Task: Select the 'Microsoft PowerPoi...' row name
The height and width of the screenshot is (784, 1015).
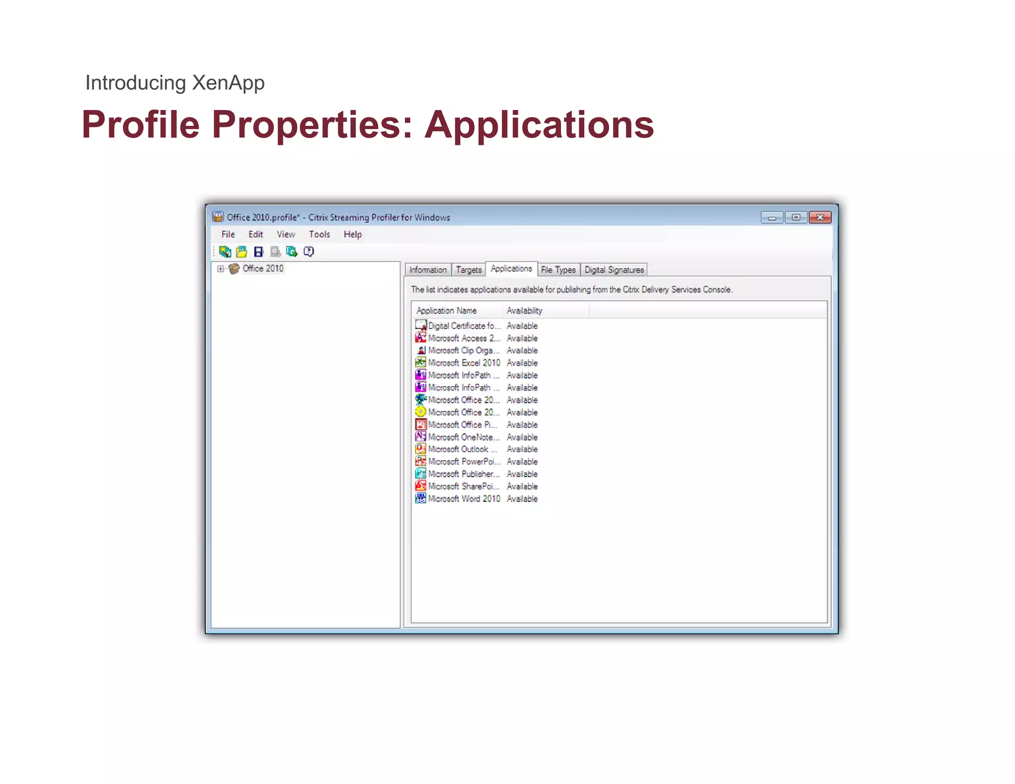Action: (x=464, y=461)
